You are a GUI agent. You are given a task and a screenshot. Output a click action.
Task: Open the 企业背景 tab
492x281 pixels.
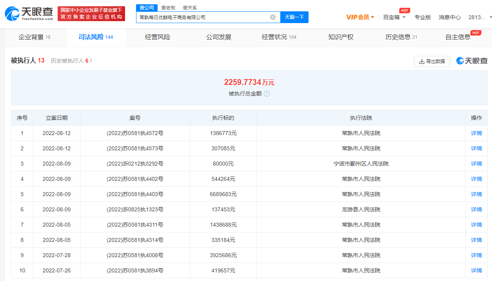(x=34, y=37)
